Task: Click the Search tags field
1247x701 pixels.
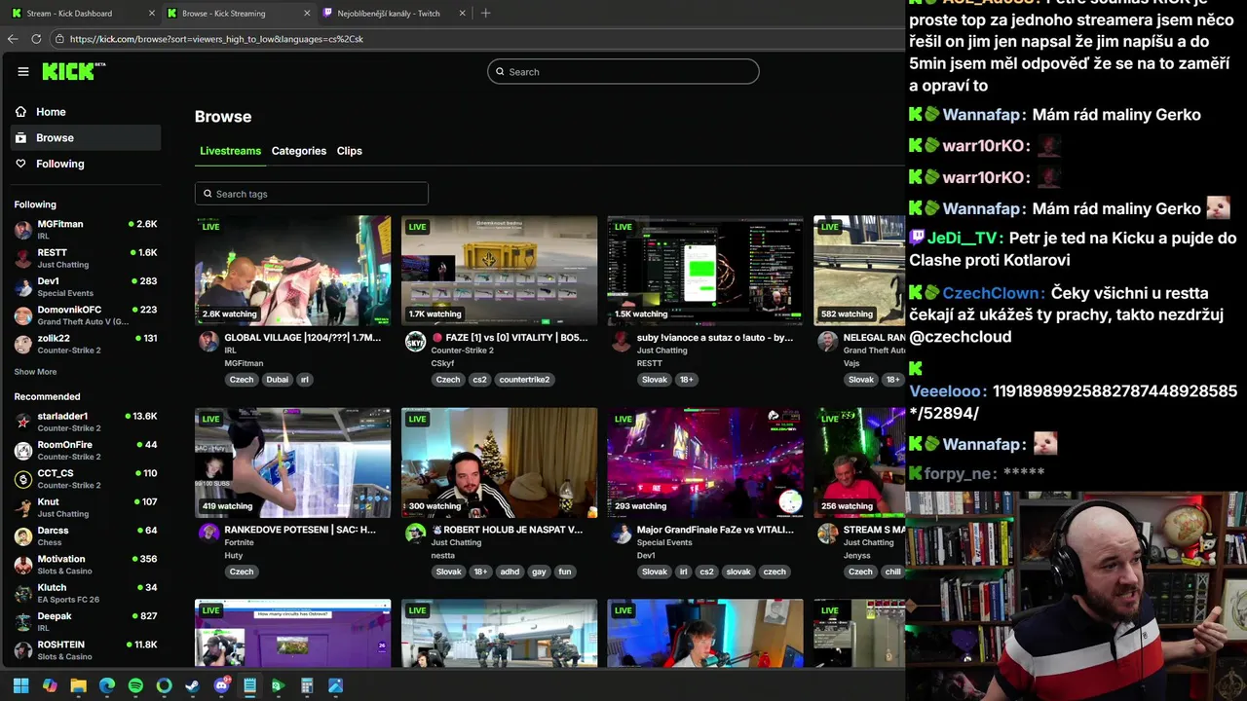Action: [x=312, y=194]
